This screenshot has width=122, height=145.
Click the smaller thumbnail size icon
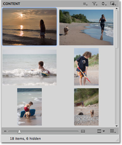pyautogui.click(x=5, y=131)
